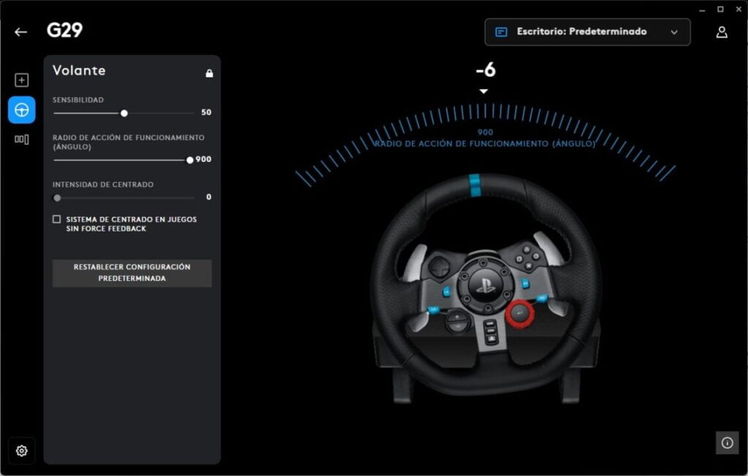Close the G HUB window
This screenshot has width=748, height=476.
click(739, 9)
